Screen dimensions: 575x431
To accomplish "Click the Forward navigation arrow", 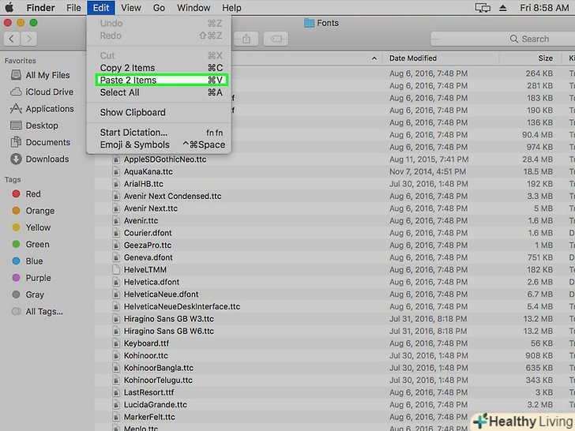I will point(28,39).
